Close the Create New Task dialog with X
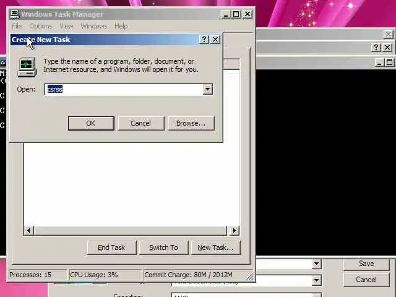Screen dimensions: 396x297 [x=215, y=40]
